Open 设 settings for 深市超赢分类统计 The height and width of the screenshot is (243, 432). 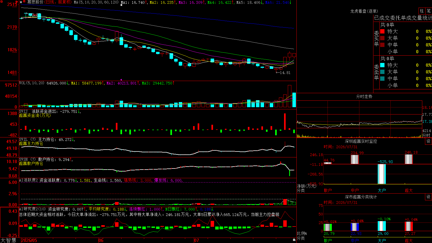coord(428,197)
